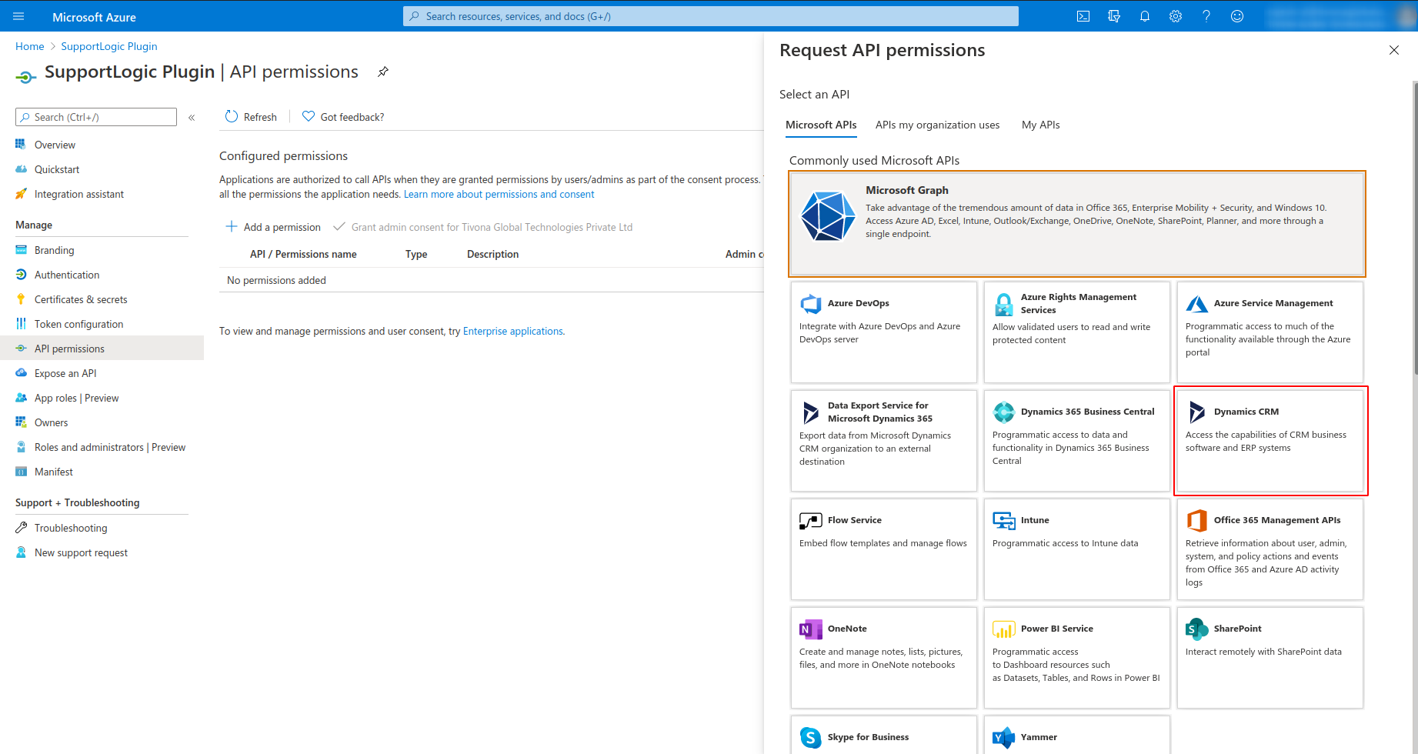Click the SupportLogic Plugin breadcrumb
1418x754 pixels.
tap(109, 46)
